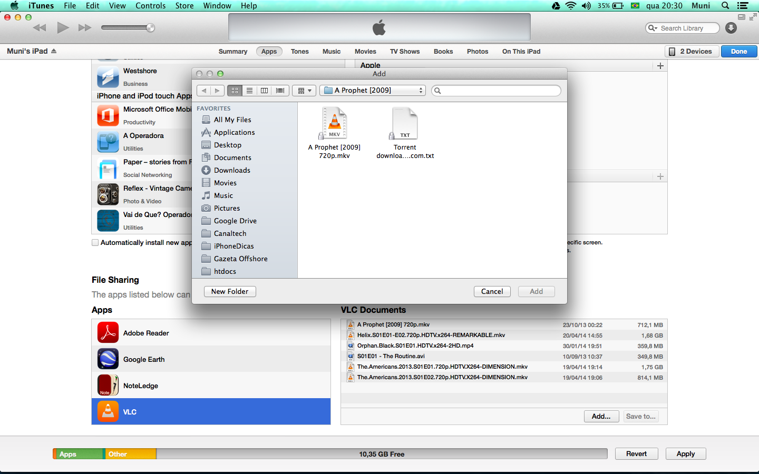Open the Books tab
Image resolution: width=759 pixels, height=474 pixels.
(443, 52)
